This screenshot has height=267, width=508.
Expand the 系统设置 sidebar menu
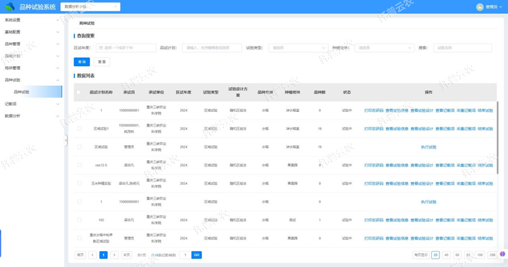click(31, 20)
